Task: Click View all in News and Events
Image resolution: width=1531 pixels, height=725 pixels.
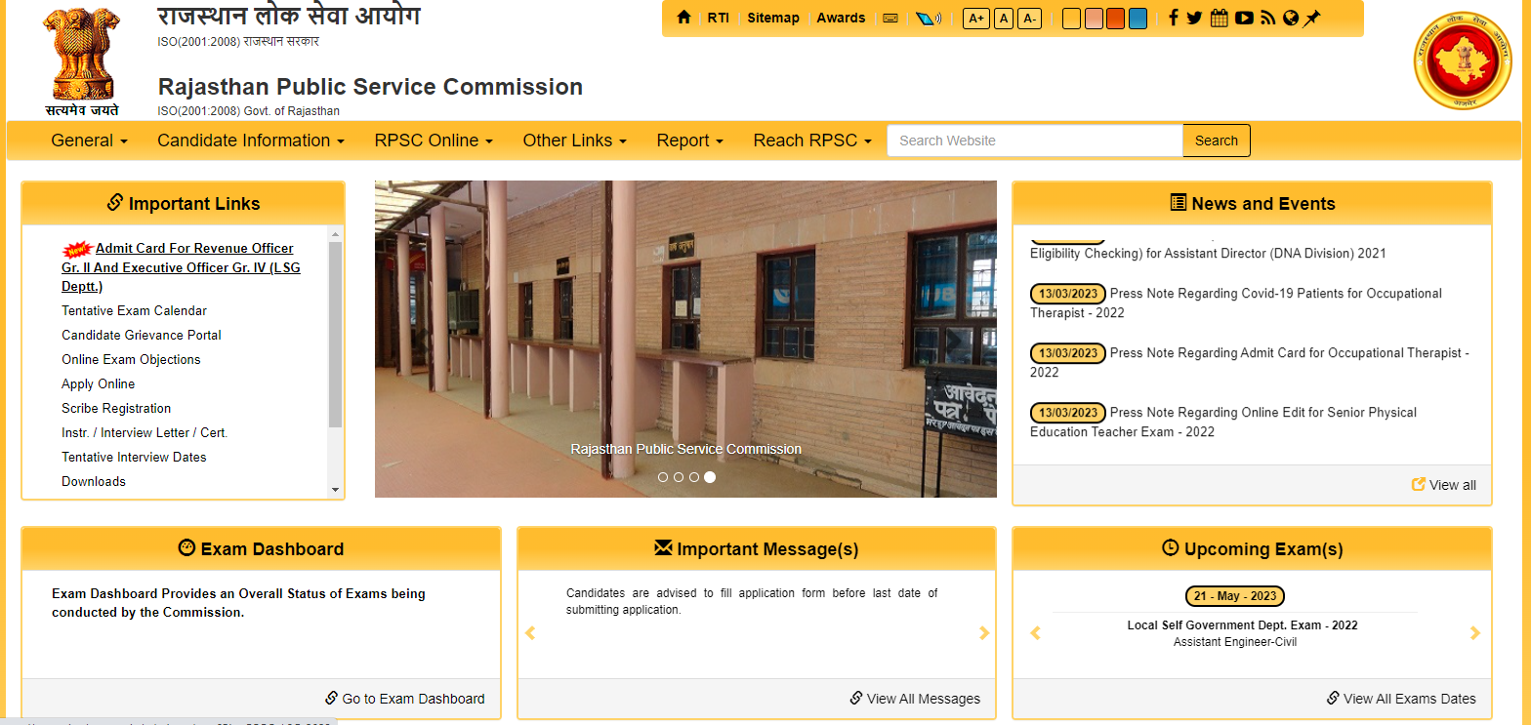Action: pyautogui.click(x=1444, y=485)
